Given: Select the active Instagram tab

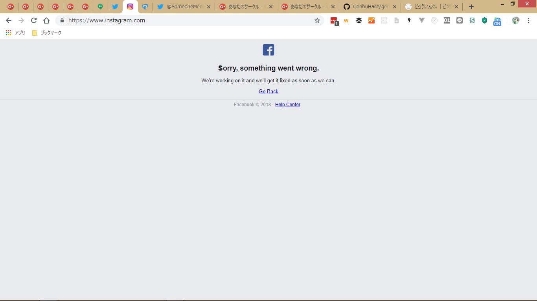Looking at the screenshot, I should [130, 7].
